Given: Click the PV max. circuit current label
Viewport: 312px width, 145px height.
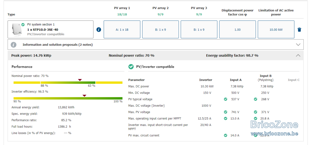Looking at the screenshot, I should (x=144, y=135).
